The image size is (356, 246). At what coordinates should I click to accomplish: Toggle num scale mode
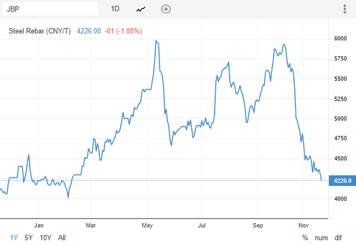tap(321, 238)
